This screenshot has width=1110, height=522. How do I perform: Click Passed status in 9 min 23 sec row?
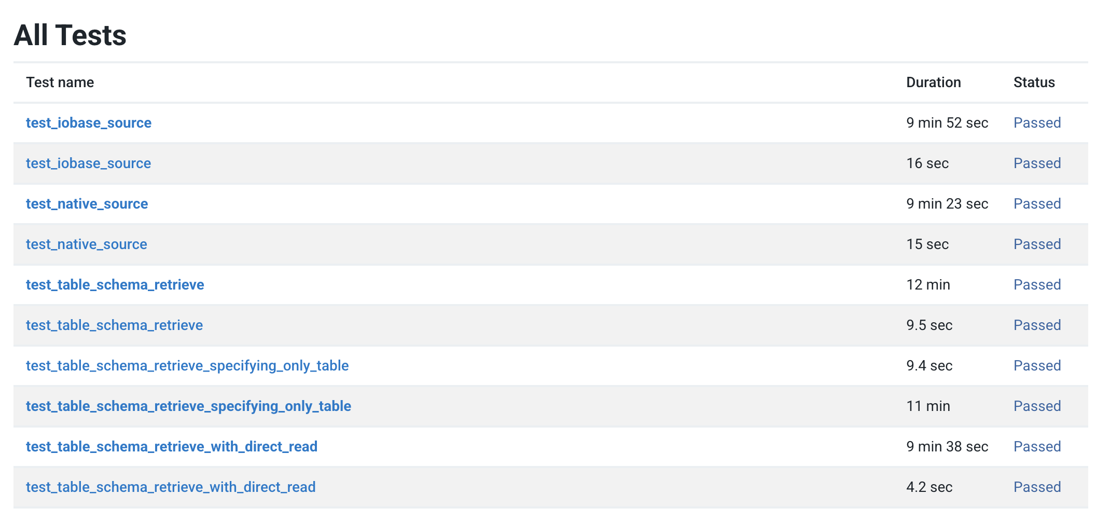coord(1037,204)
